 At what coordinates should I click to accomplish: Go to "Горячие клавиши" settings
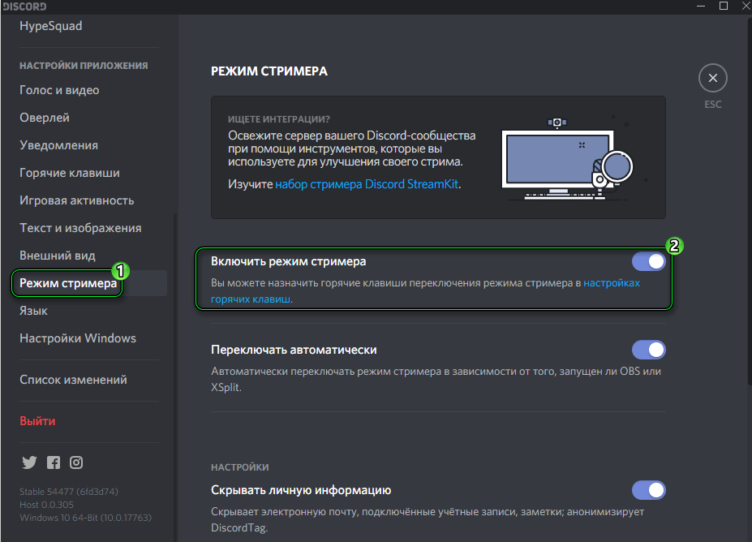pos(70,173)
